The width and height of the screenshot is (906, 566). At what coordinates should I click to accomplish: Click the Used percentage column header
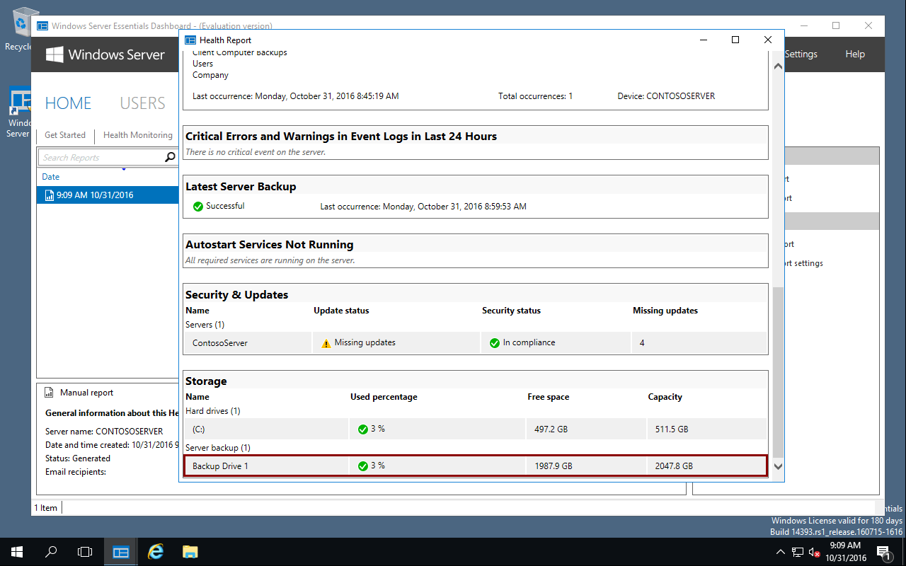384,397
